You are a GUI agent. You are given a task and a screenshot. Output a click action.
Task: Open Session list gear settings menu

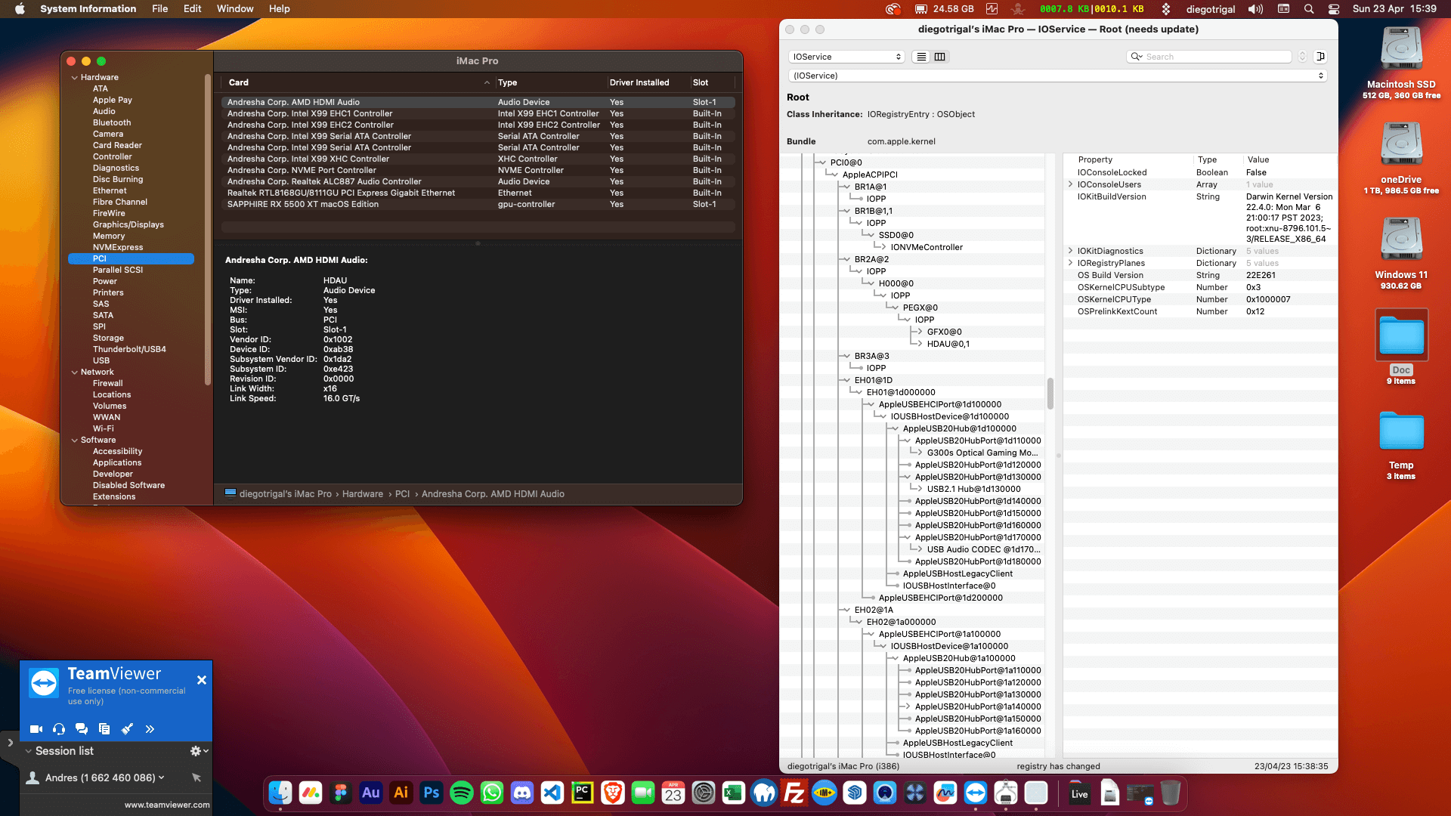[199, 751]
